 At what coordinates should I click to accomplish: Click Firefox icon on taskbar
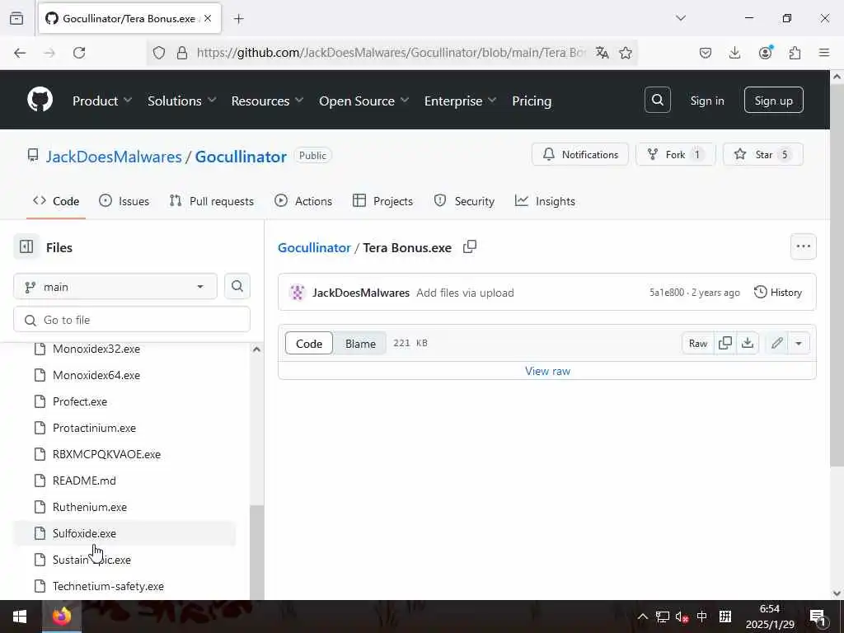(x=62, y=617)
